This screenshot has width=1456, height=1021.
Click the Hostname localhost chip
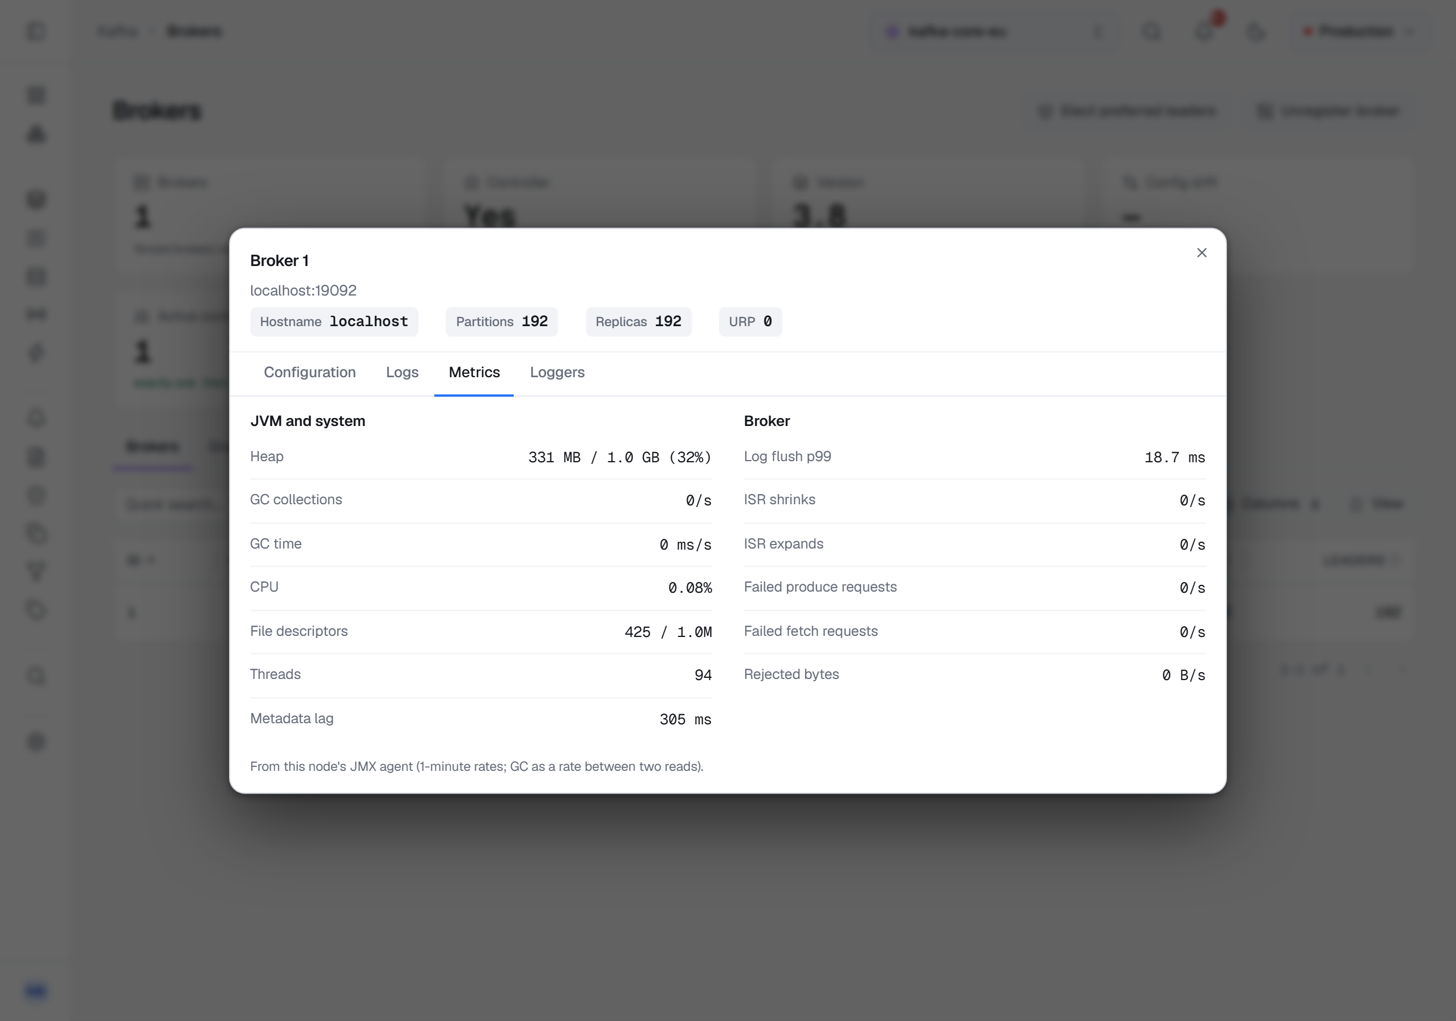[334, 322]
